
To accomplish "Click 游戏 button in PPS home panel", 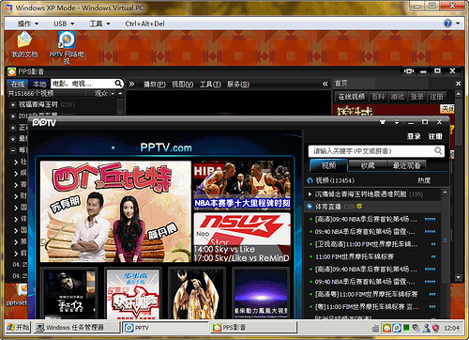I will tap(398, 97).
